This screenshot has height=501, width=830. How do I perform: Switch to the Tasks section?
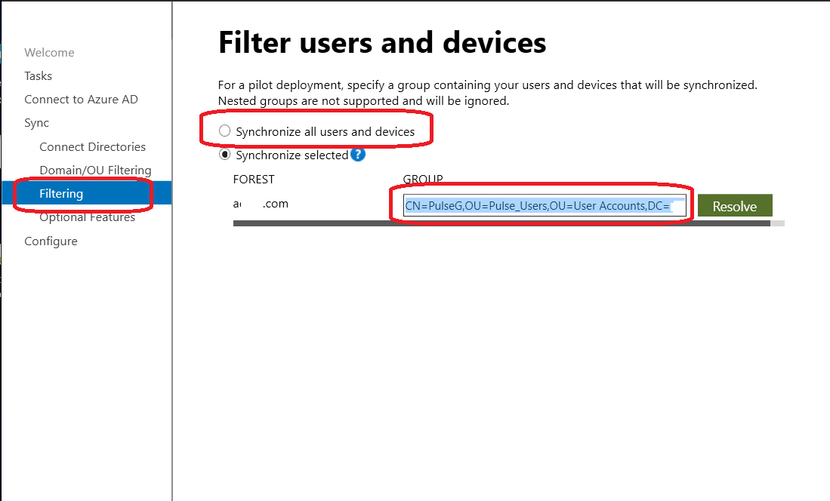40,75
